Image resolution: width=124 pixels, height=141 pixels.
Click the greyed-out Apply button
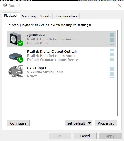110,136
